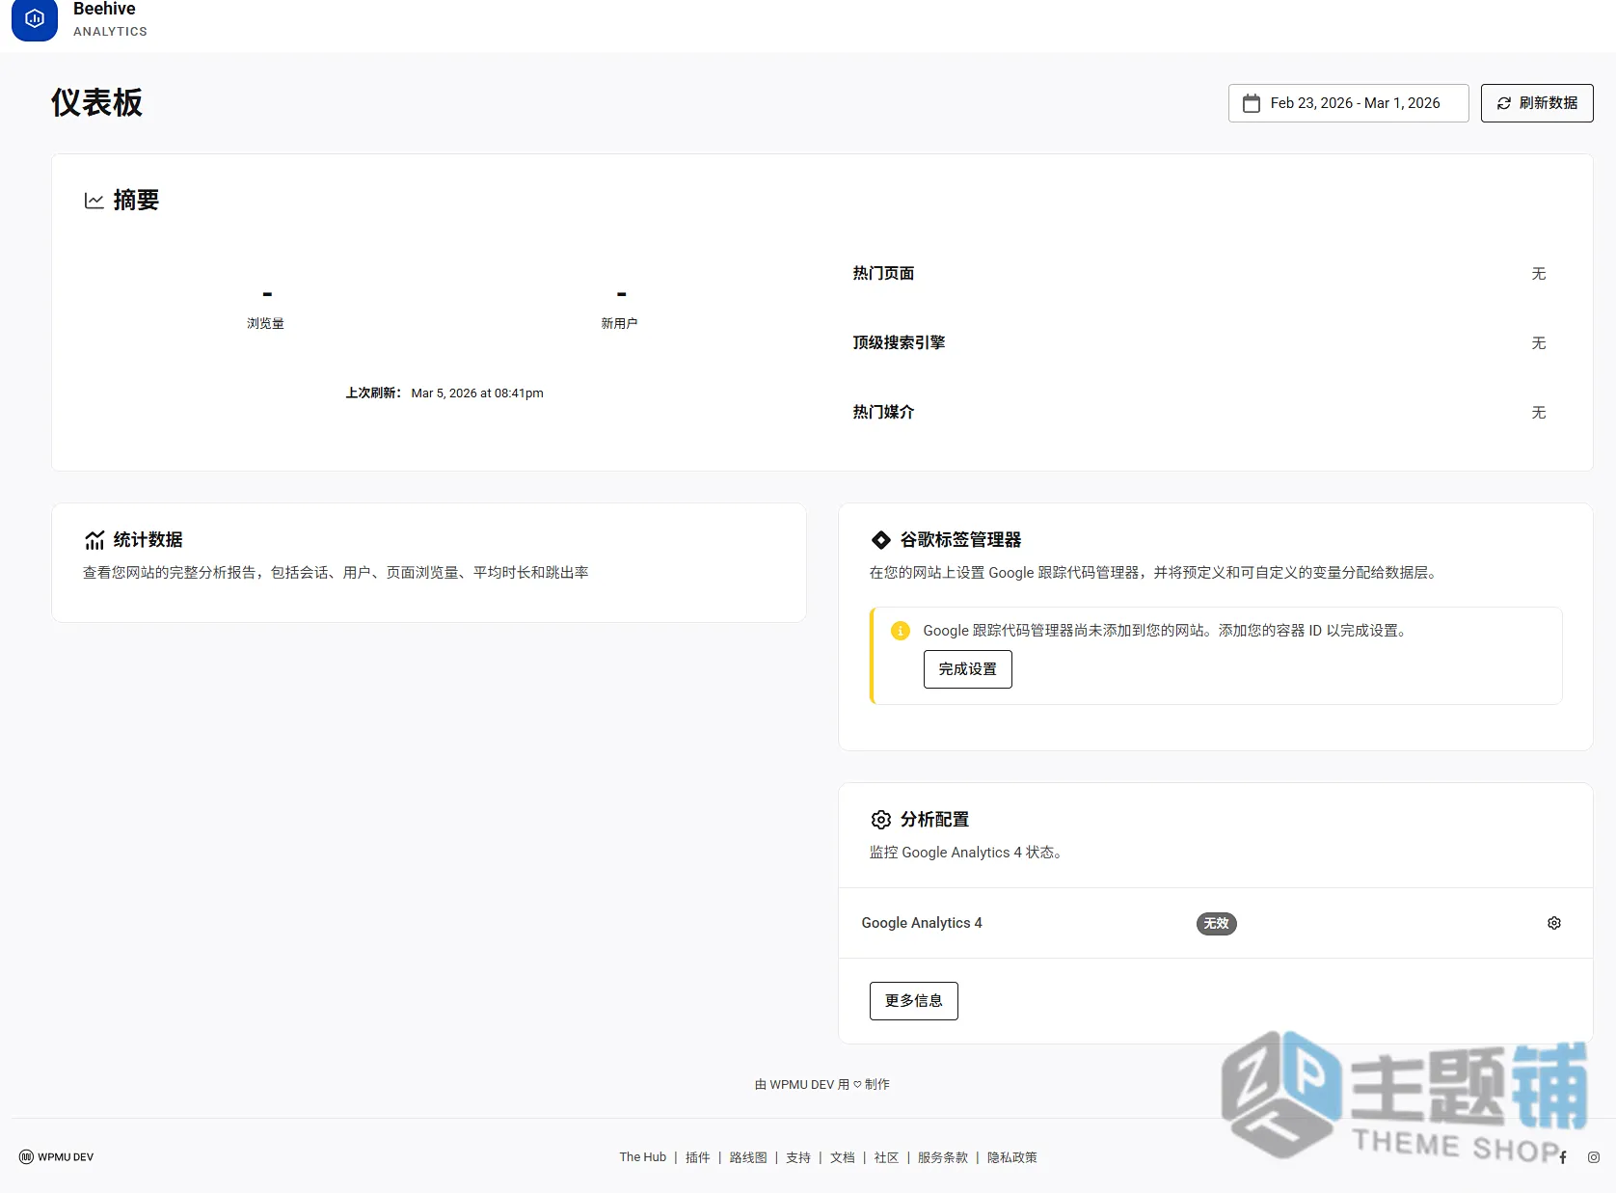
Task: Click the Instagram icon in footer
Action: click(x=1594, y=1157)
